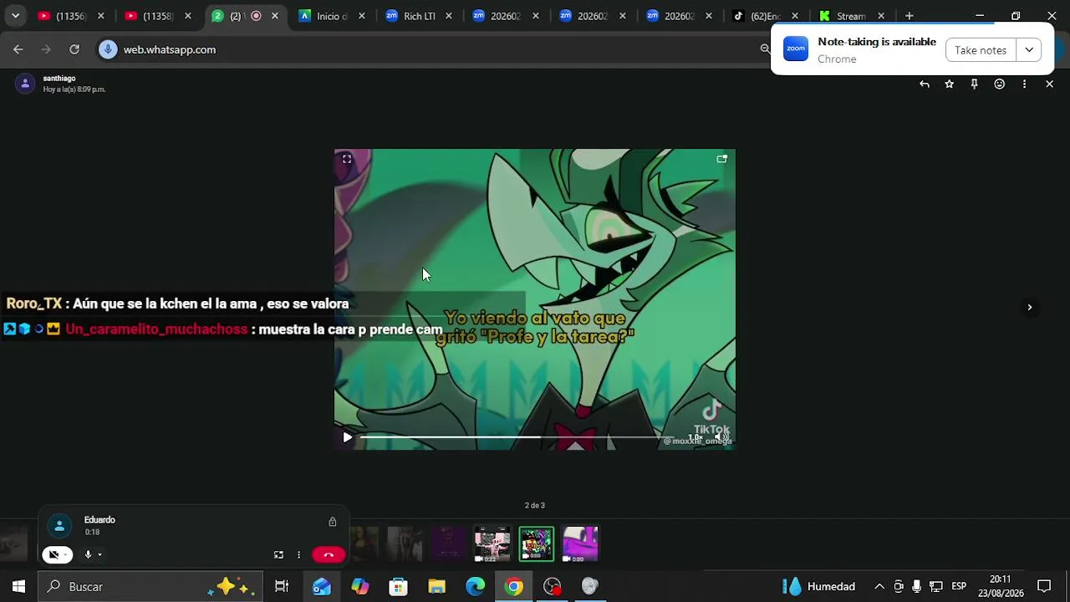Image resolution: width=1070 pixels, height=602 pixels.
Task: Open picture-in-picture for the video
Action: (722, 159)
